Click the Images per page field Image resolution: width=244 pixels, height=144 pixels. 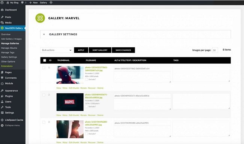pyautogui.click(x=215, y=50)
